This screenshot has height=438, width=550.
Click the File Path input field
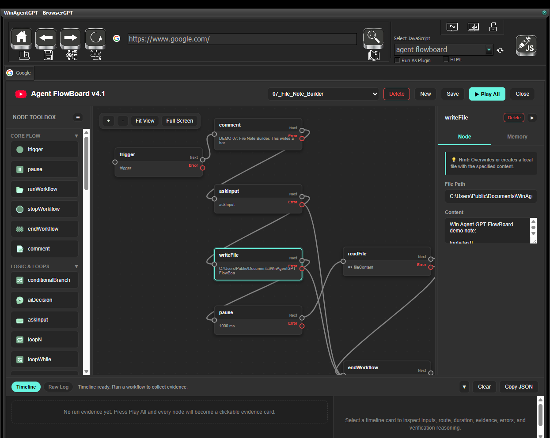491,196
